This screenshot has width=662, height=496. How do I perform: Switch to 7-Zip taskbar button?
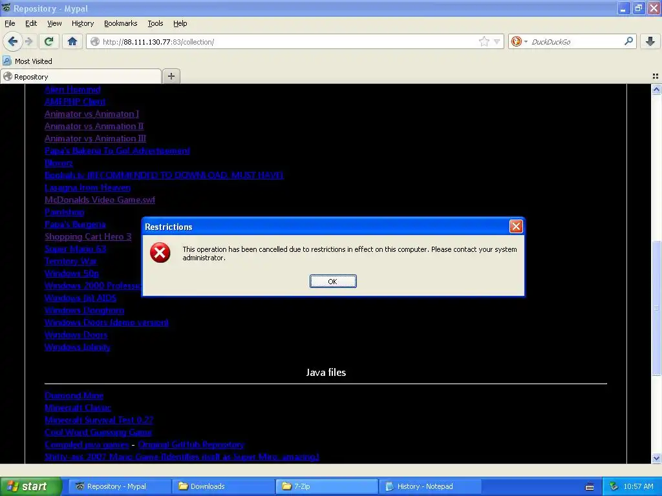click(x=326, y=486)
